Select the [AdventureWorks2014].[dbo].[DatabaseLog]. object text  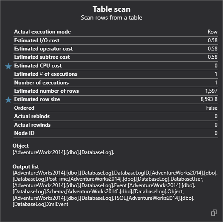click(63, 152)
